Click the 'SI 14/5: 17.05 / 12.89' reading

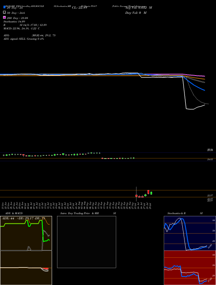(x=33, y=25)
